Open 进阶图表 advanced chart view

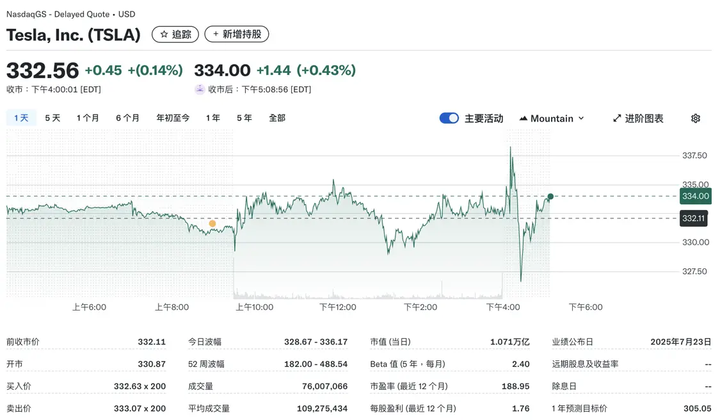[x=644, y=118]
